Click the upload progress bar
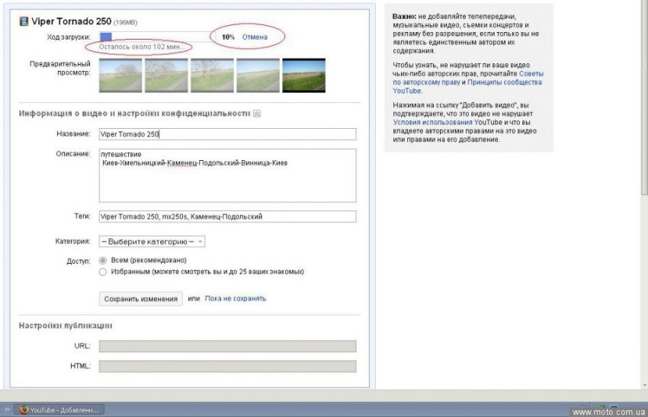This screenshot has height=417, width=648. (x=158, y=37)
